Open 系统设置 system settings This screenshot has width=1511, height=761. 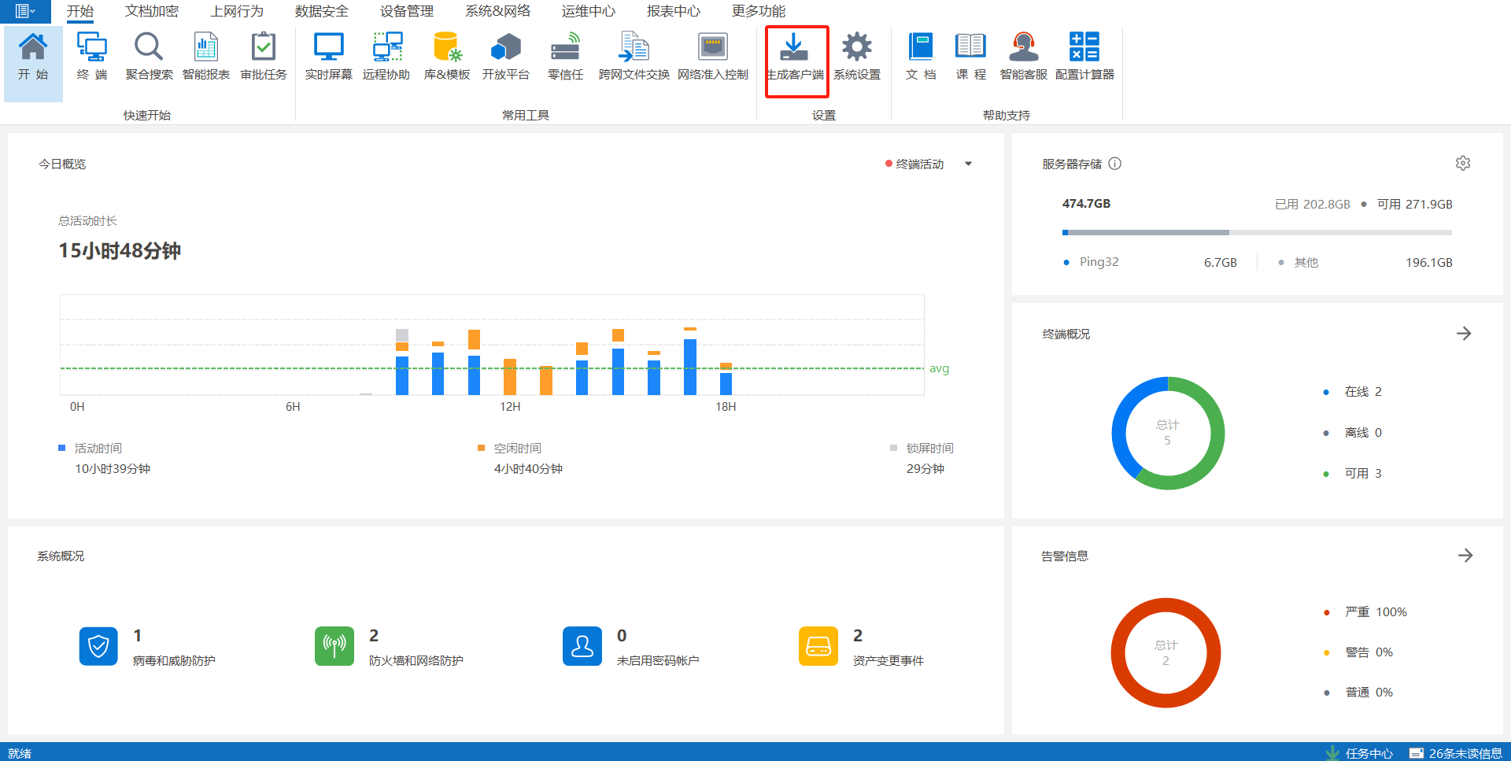(x=857, y=57)
